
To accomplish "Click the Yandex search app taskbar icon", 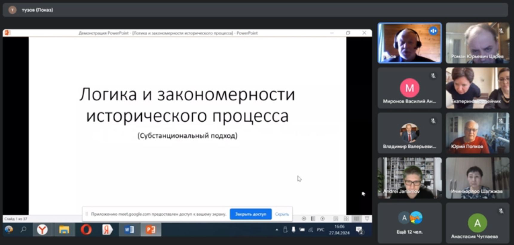I will click(107, 230).
